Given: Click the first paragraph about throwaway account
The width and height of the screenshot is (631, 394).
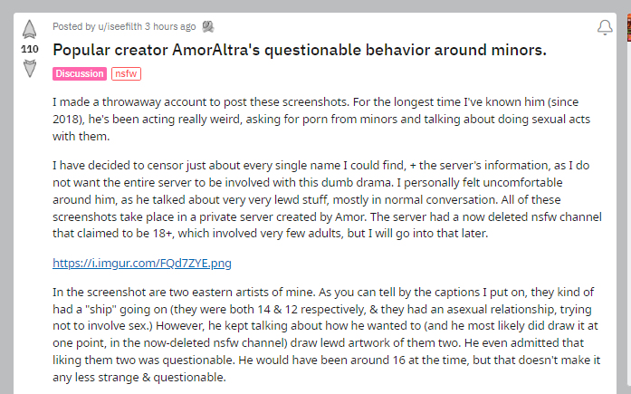Looking at the screenshot, I should tap(321, 120).
